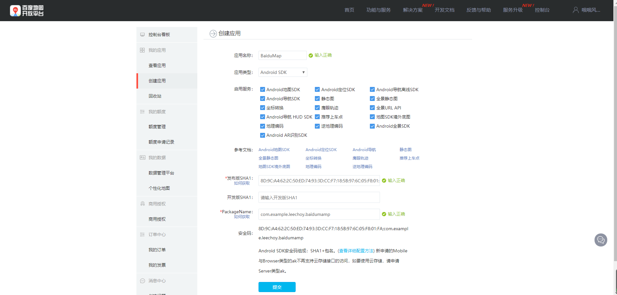Open the 全景静态图 reference doc link
The height and width of the screenshot is (295, 617).
click(268, 158)
